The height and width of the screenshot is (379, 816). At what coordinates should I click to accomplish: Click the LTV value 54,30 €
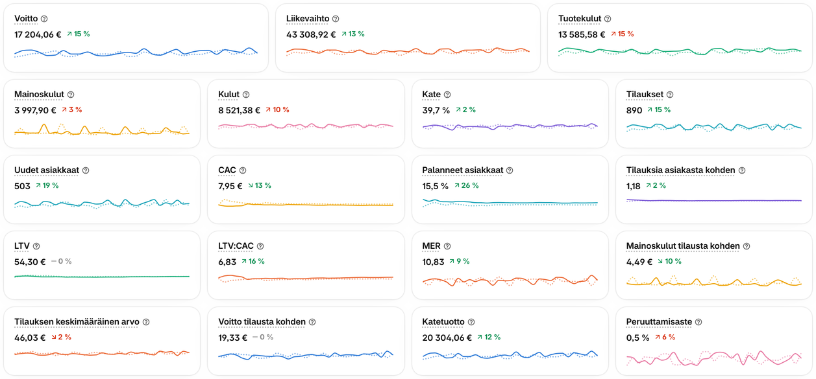tap(30, 262)
